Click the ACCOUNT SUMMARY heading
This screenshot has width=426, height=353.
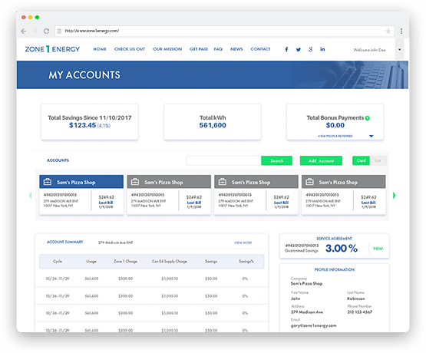(x=65, y=242)
